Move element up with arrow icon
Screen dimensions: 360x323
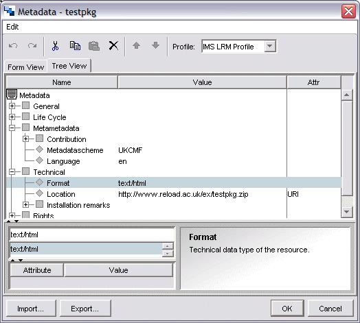137,45
